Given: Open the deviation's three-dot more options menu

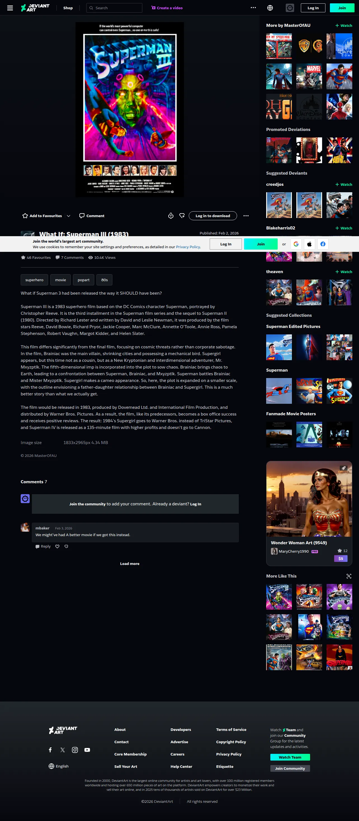Looking at the screenshot, I should coord(246,216).
